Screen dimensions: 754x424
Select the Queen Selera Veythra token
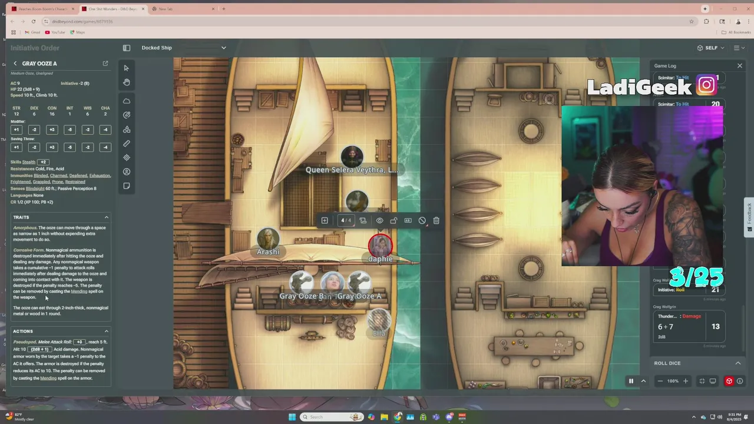click(x=352, y=157)
